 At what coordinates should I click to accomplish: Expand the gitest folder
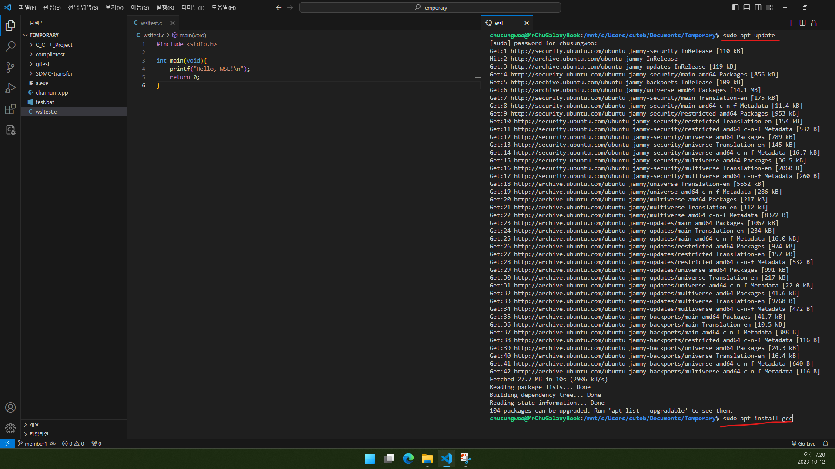[74, 64]
